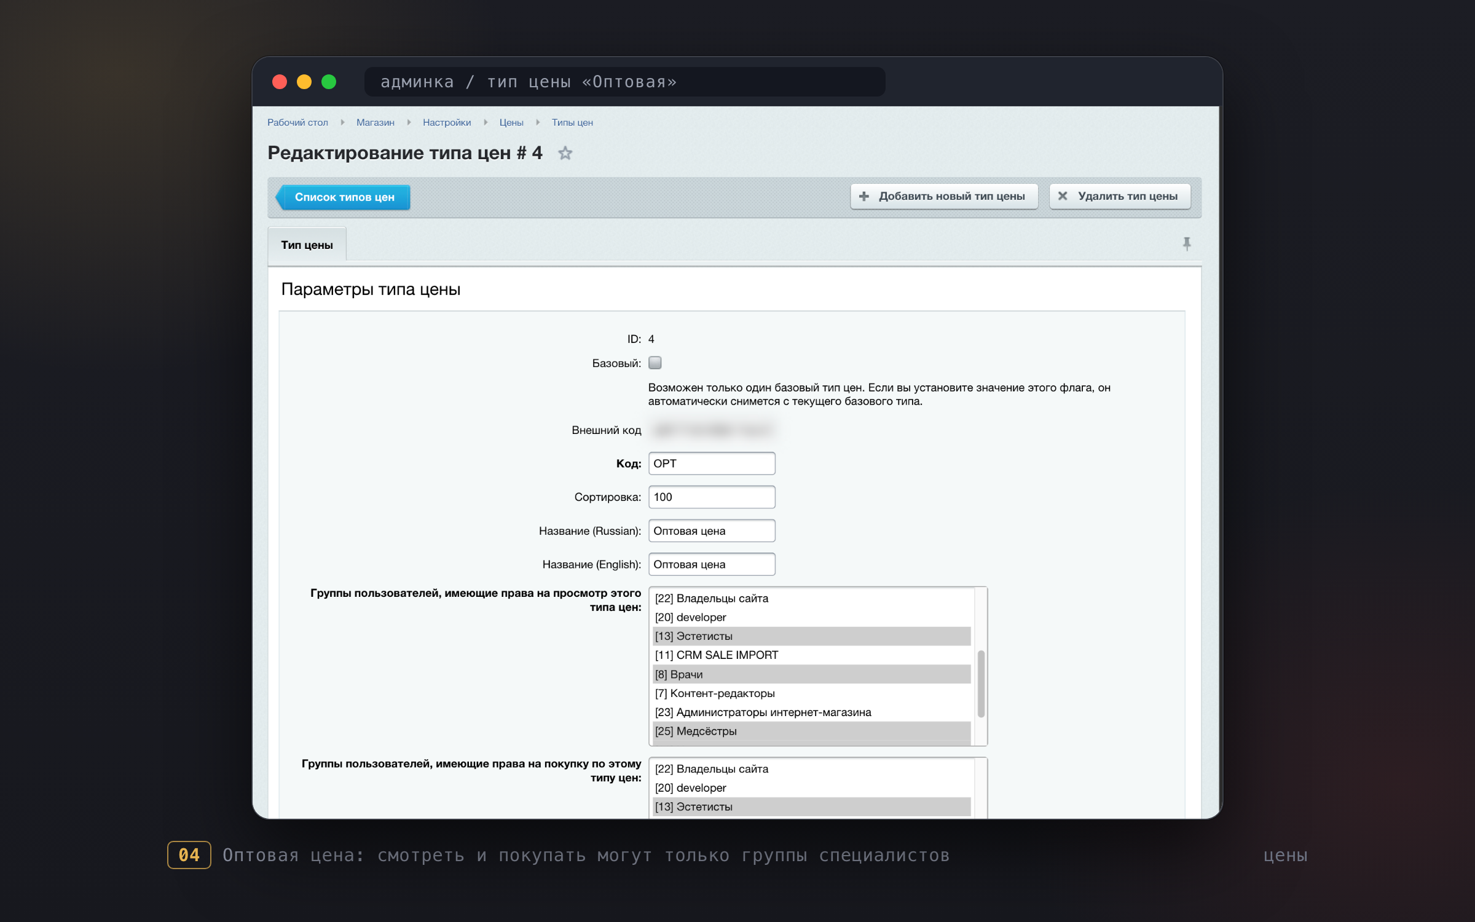
Task: Select [23] Администраторы интернет-магазина in view list
Action: click(811, 712)
